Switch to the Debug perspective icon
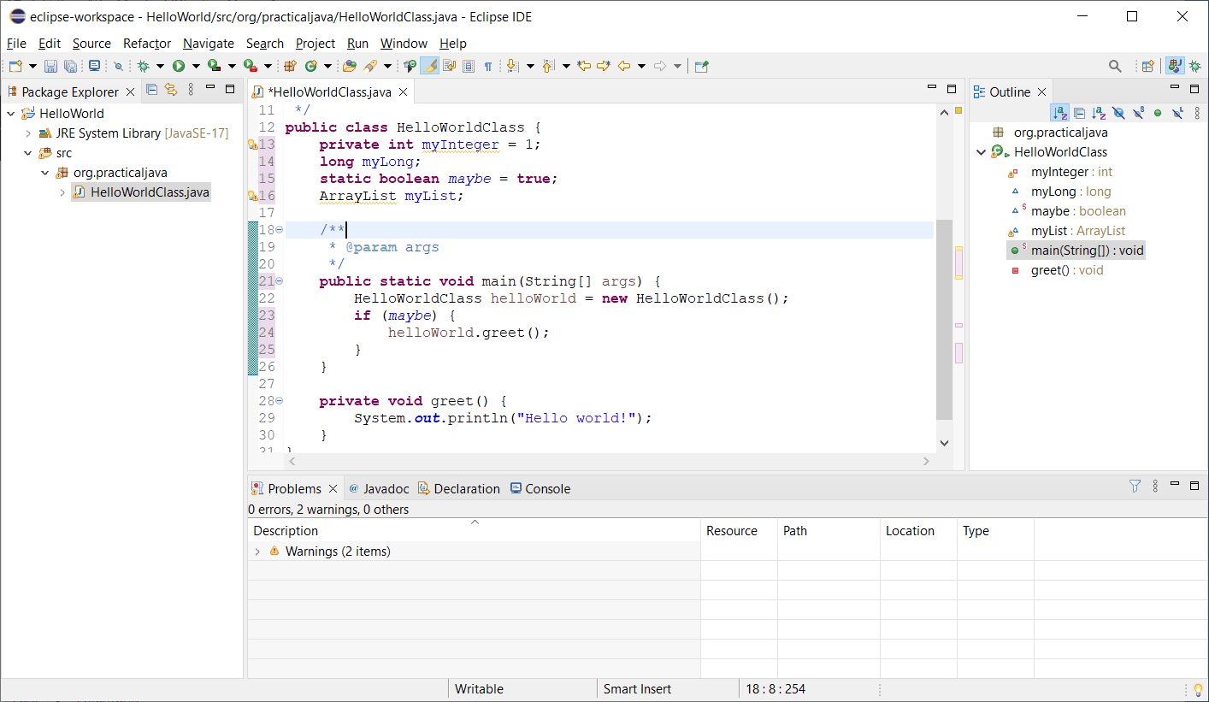 [x=1194, y=66]
